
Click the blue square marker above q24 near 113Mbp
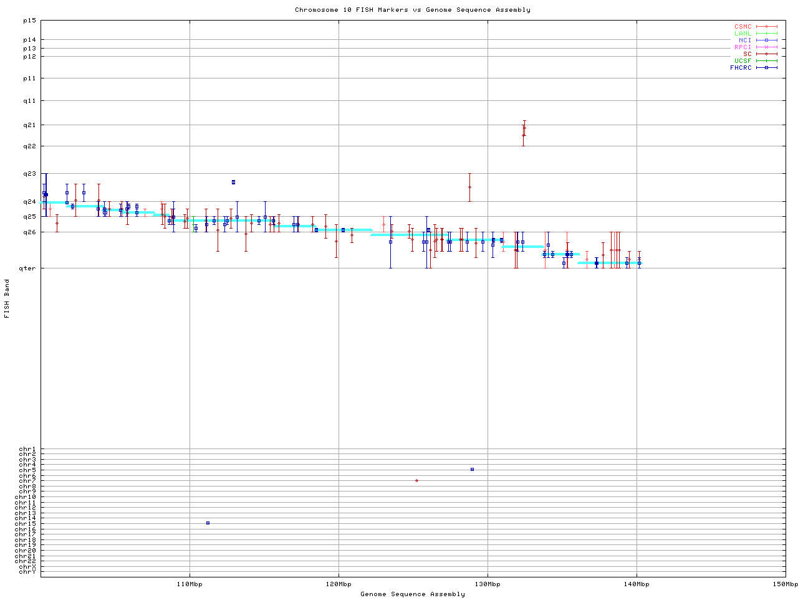point(233,183)
